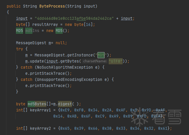Click the highlighted md5Bytes variable
Screen dimensions: 189x135
pyautogui.click(x=37, y=104)
